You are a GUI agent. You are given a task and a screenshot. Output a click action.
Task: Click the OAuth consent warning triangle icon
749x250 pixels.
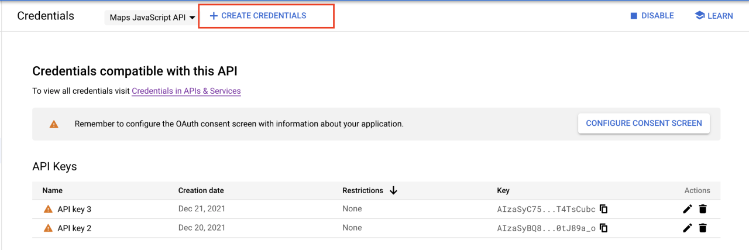pyautogui.click(x=54, y=124)
